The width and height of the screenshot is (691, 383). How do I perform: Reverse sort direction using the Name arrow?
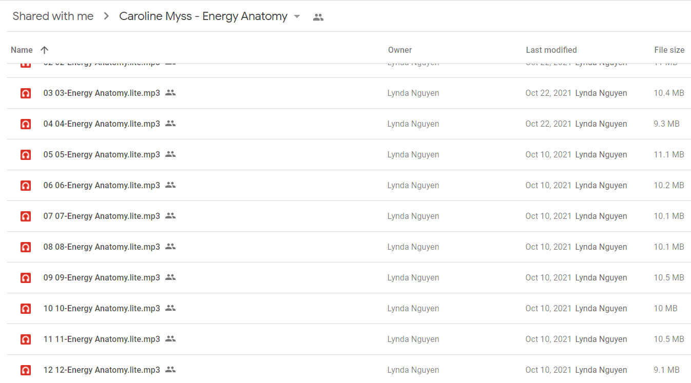45,50
